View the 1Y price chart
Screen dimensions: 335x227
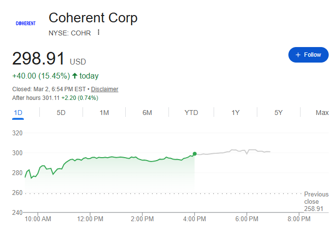coord(235,113)
